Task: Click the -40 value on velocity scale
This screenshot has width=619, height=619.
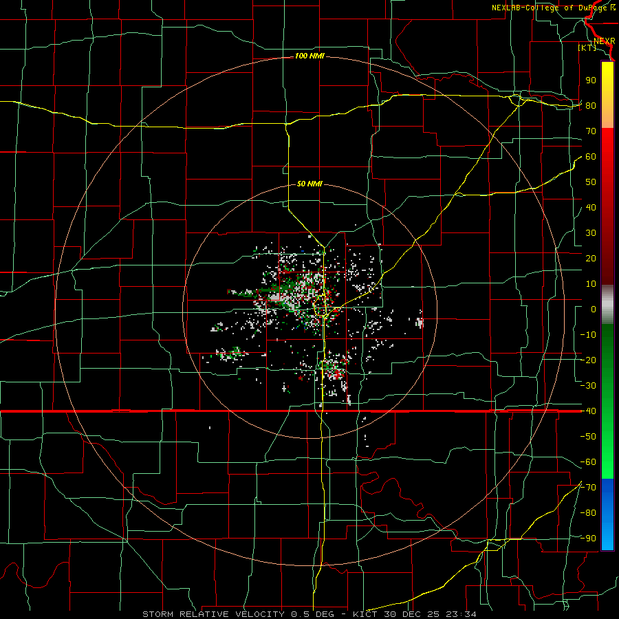Action: [588, 411]
